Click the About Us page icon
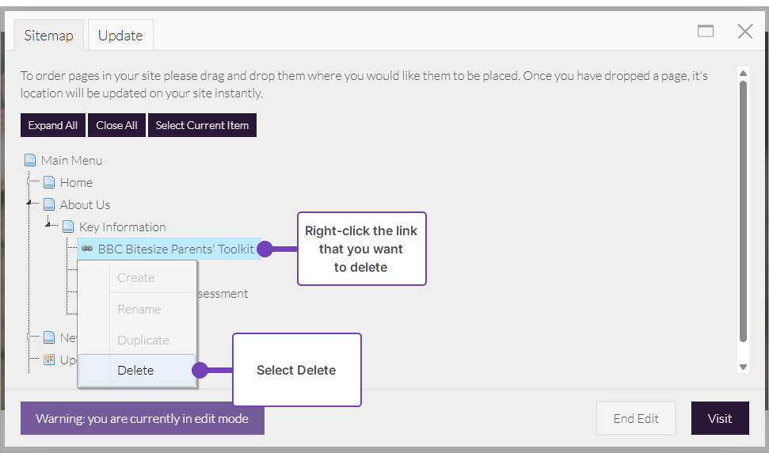This screenshot has width=769, height=453. click(49, 204)
